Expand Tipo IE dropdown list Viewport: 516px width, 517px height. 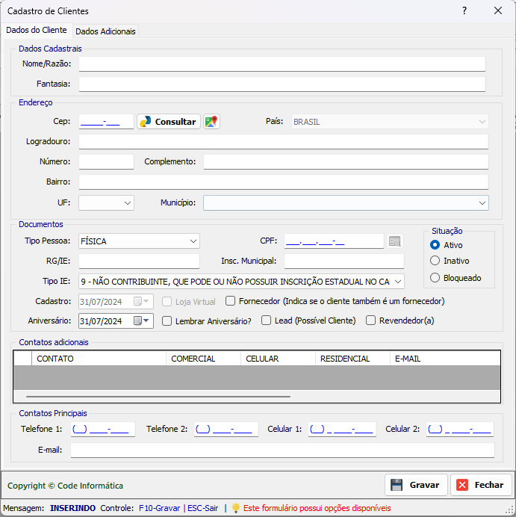[x=241, y=282]
